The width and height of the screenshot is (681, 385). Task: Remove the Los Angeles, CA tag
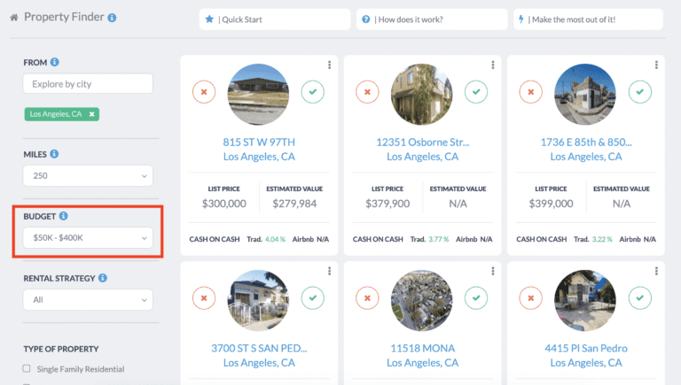point(92,114)
